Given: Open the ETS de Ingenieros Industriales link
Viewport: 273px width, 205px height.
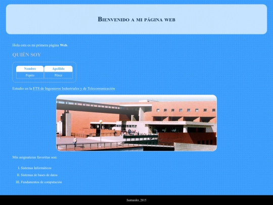Looking at the screenshot, I should (x=74, y=89).
